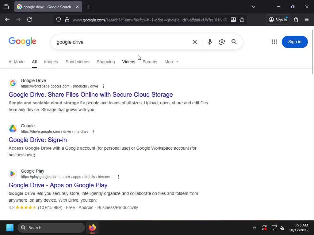
Task: Close the google drive search tab
Action: (x=77, y=7)
